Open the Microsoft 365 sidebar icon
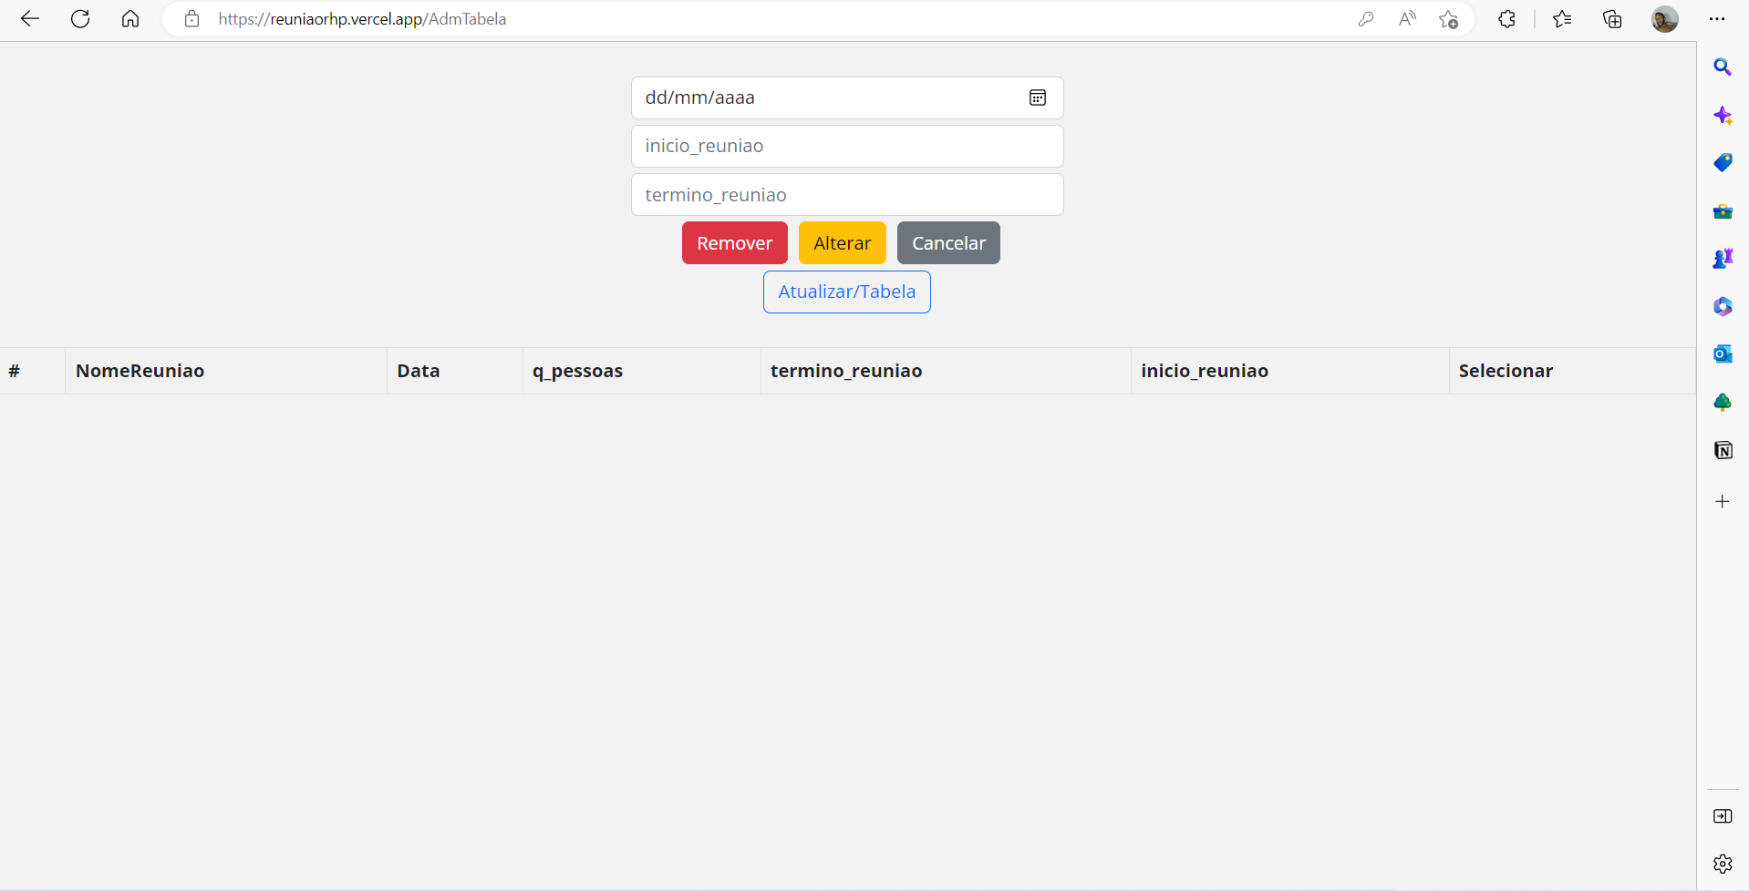Image resolution: width=1749 pixels, height=891 pixels. 1723,306
